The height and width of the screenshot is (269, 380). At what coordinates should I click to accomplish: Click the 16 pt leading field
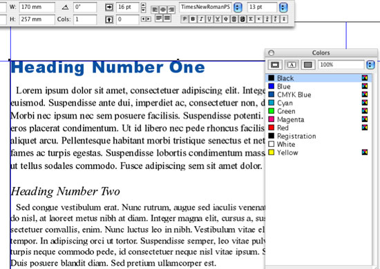(128, 7)
